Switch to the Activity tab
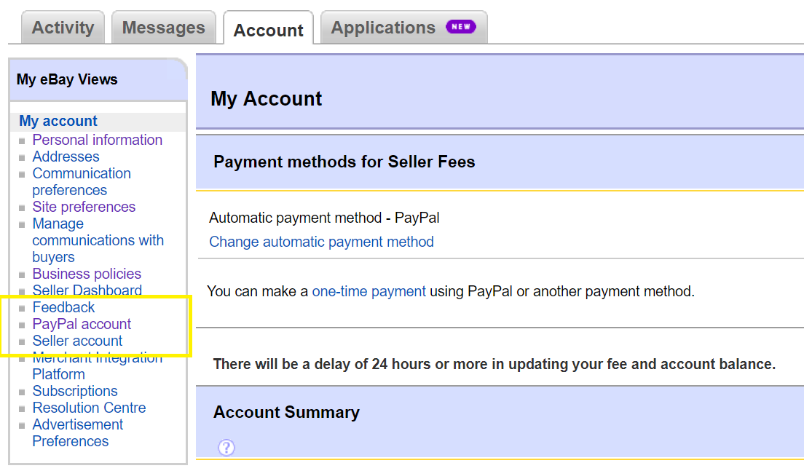 [x=63, y=28]
